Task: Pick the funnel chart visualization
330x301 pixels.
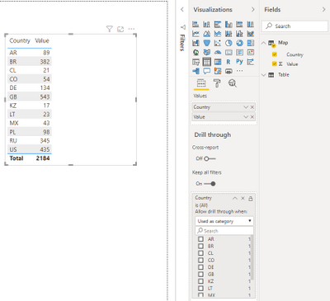Action: (207, 43)
